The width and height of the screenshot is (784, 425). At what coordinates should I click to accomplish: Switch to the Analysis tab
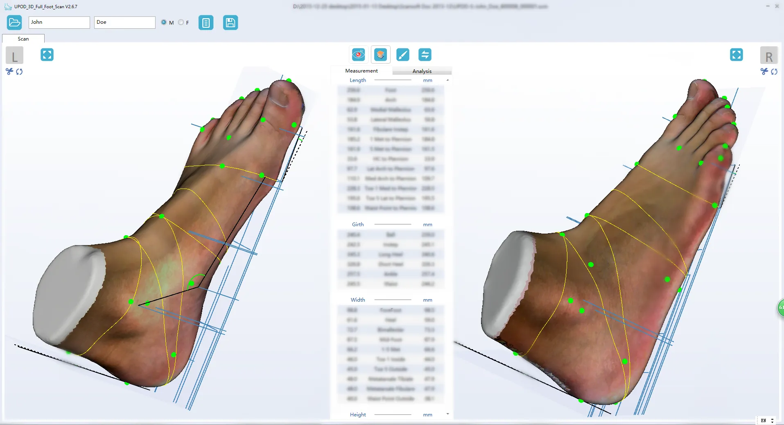click(x=423, y=70)
